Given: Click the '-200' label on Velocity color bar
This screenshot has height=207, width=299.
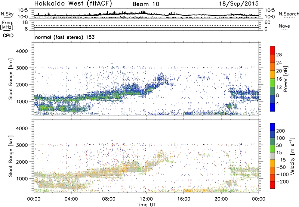Looking at the screenshot, I should (x=282, y=182).
